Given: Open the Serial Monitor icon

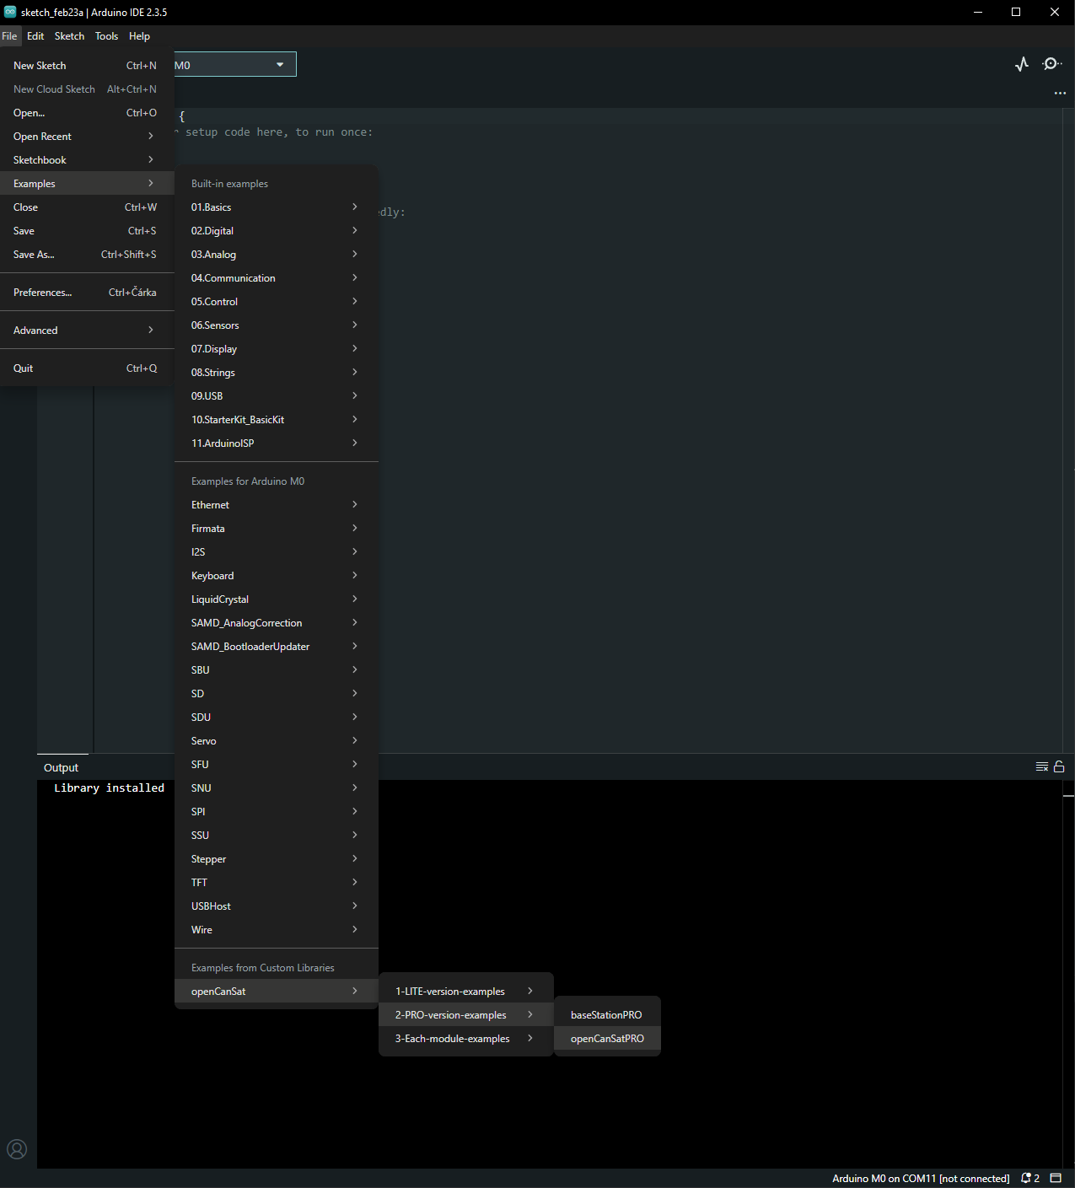Looking at the screenshot, I should click(1051, 64).
